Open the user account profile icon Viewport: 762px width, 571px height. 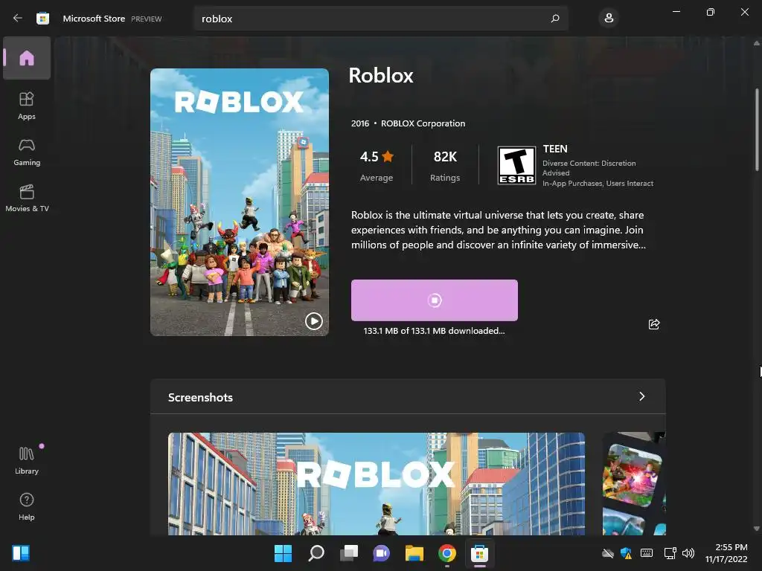[609, 19]
